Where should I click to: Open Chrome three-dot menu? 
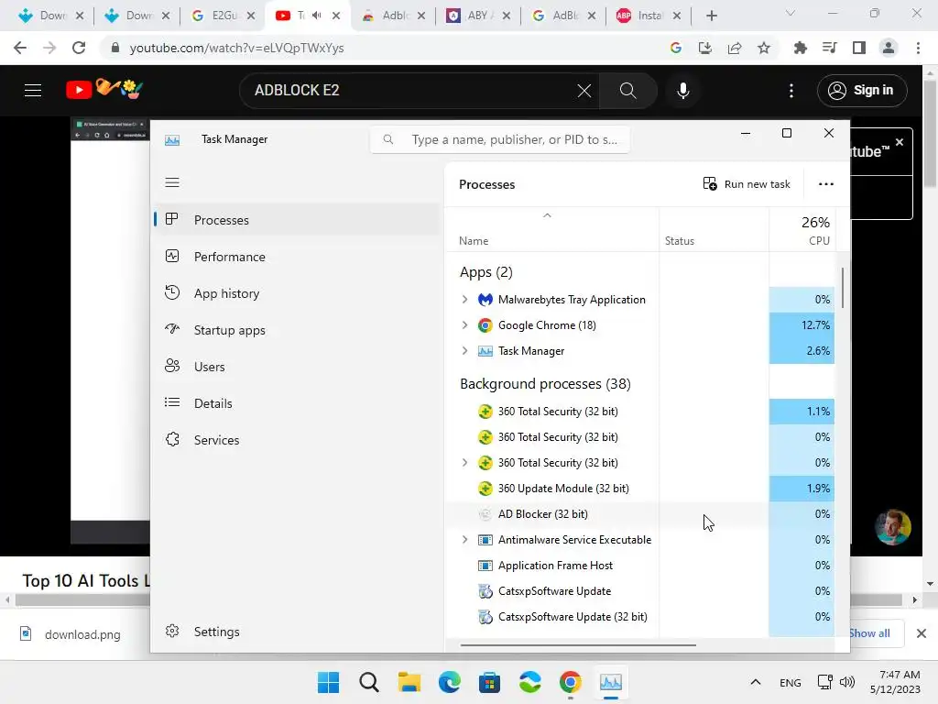tap(918, 48)
